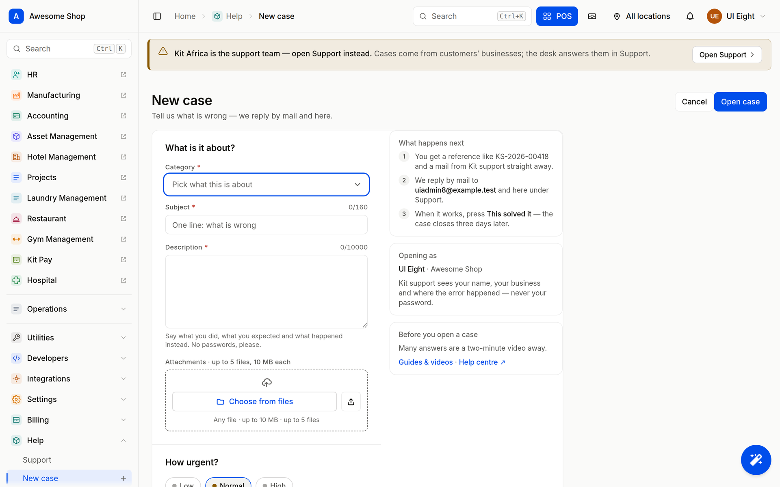Open the magic wand assistant button
The image size is (780, 487).
coord(756,460)
